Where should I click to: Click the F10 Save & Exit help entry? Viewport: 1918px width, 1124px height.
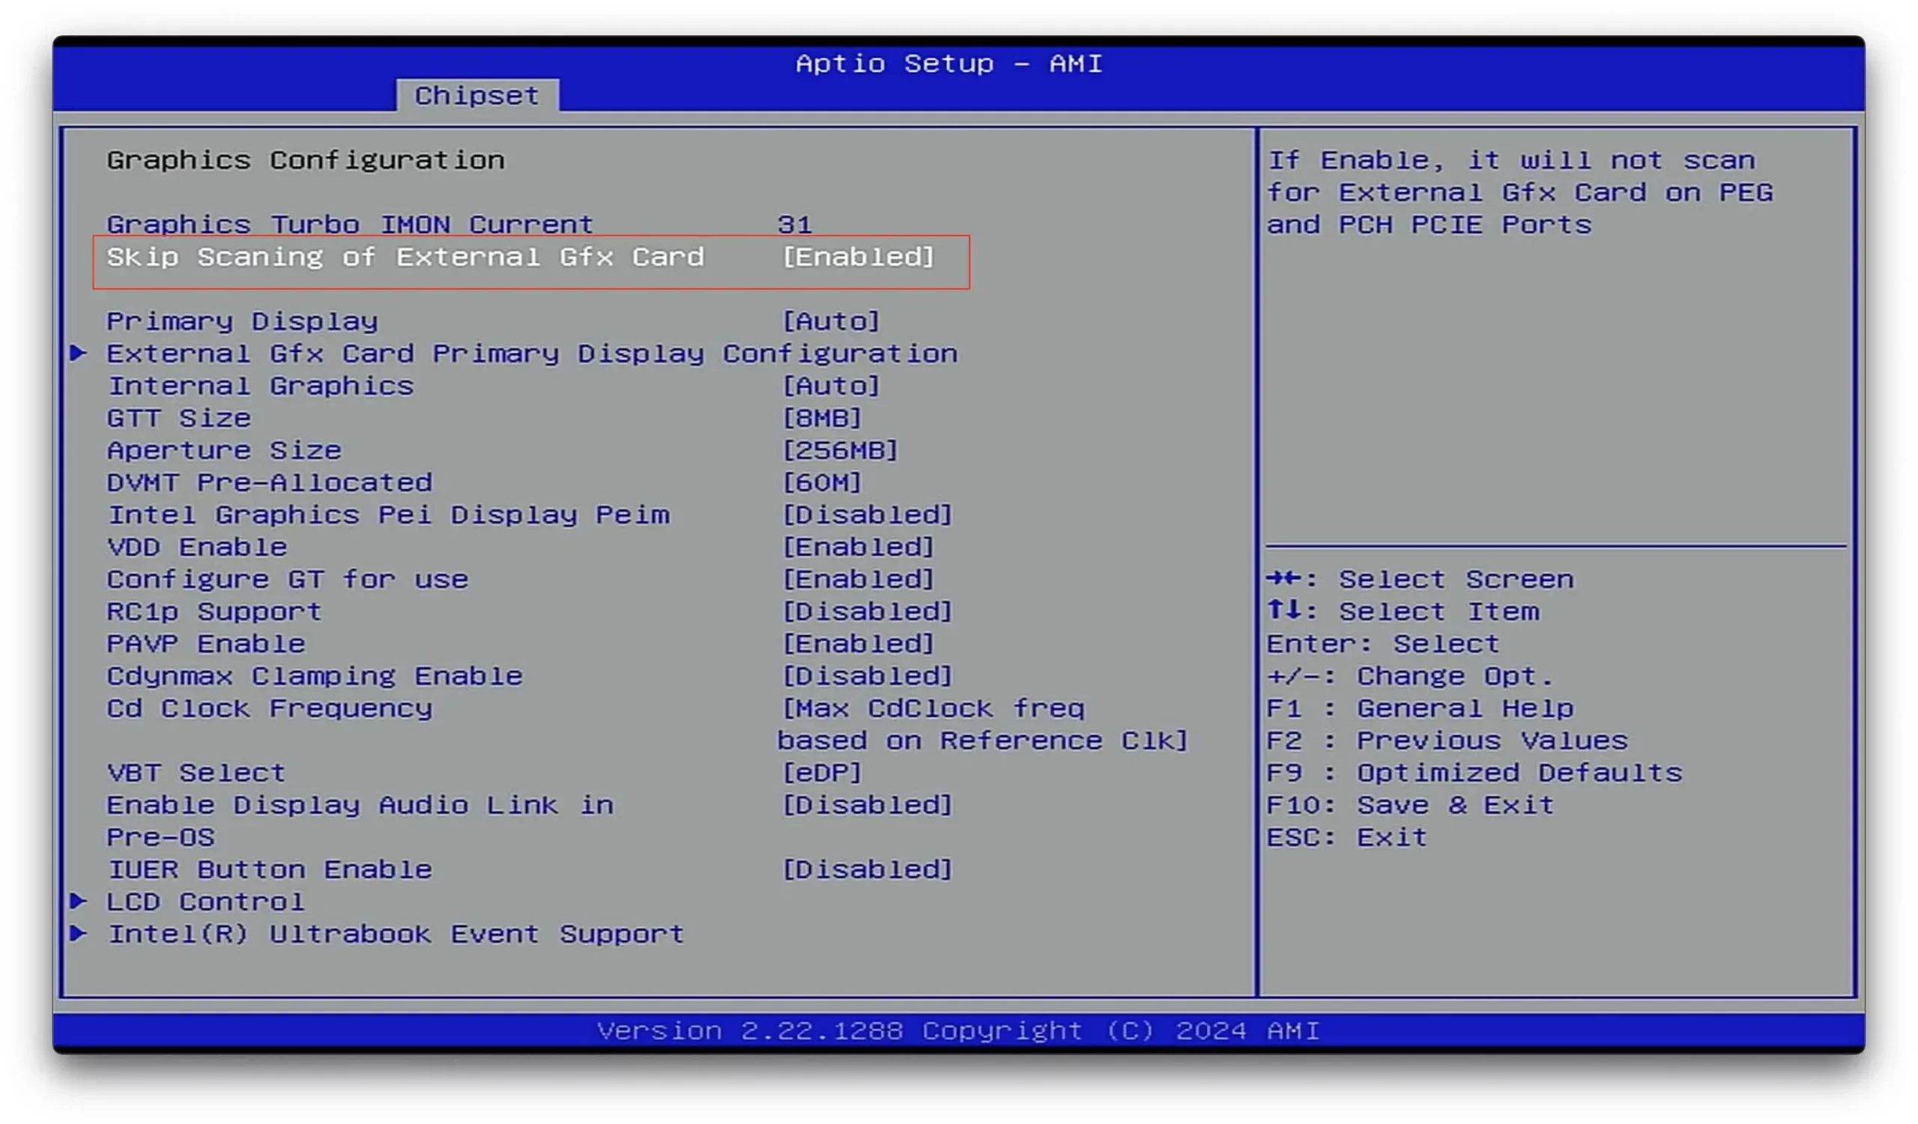click(1409, 804)
